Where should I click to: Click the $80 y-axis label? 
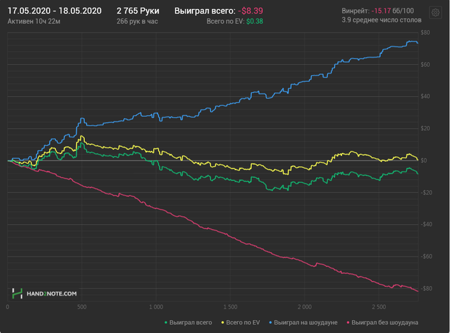click(426, 32)
